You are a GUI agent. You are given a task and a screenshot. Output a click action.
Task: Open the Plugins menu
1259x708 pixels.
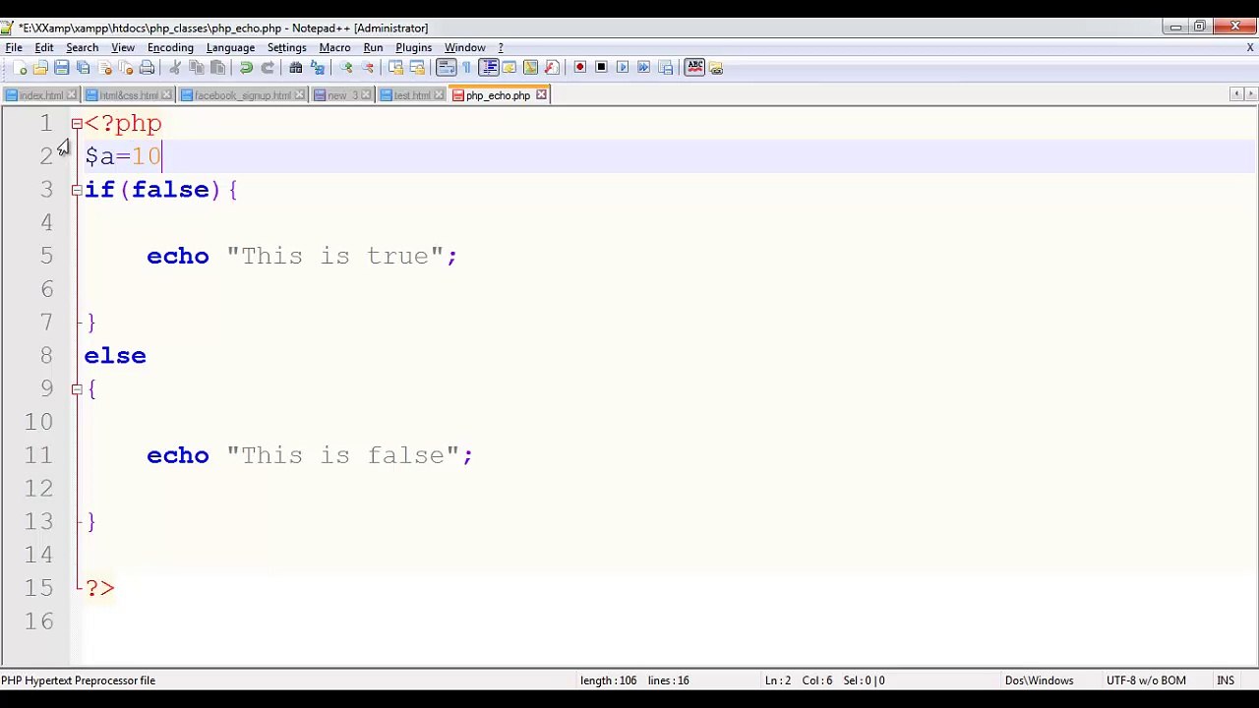point(414,47)
